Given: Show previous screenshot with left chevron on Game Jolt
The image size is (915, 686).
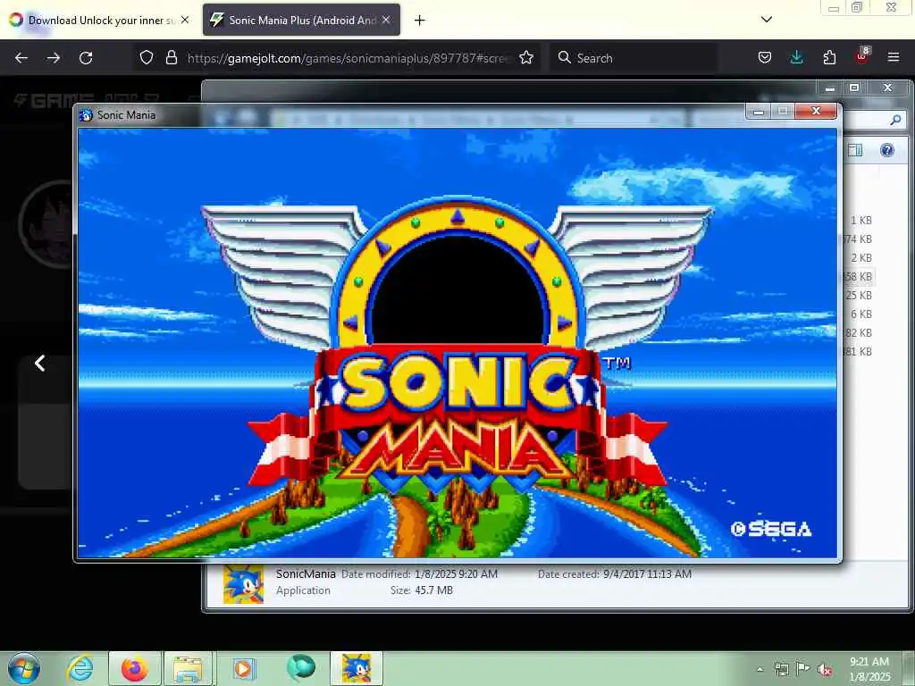Looking at the screenshot, I should pos(39,364).
